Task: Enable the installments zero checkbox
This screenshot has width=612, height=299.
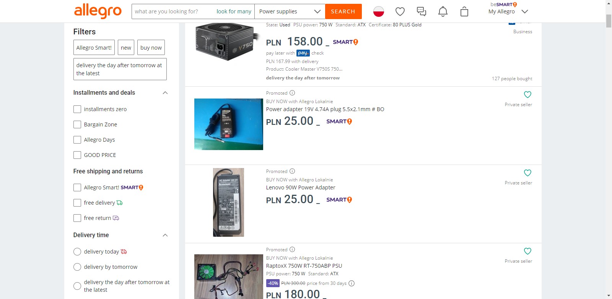Action: 77,109
